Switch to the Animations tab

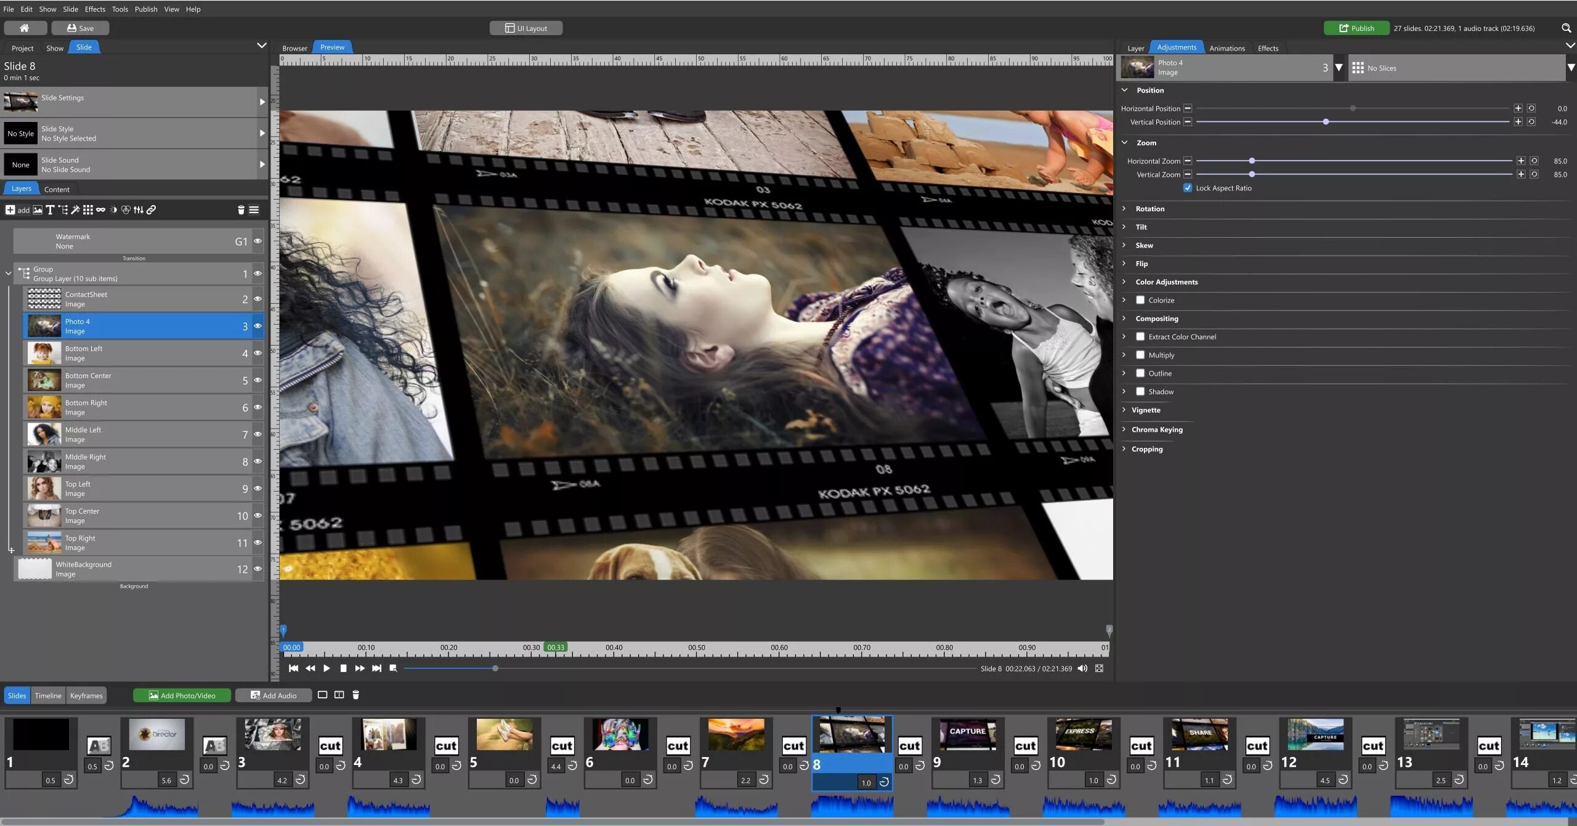(1226, 48)
